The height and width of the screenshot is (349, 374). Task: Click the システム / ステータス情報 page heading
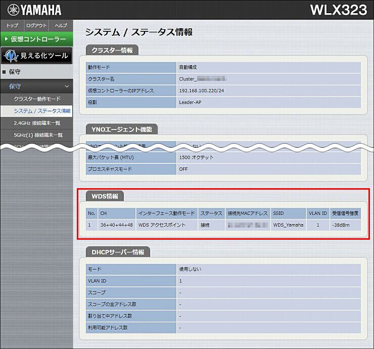(139, 32)
